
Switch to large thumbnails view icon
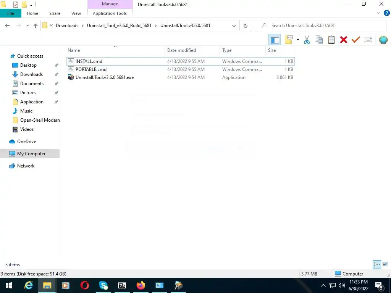tap(385, 264)
